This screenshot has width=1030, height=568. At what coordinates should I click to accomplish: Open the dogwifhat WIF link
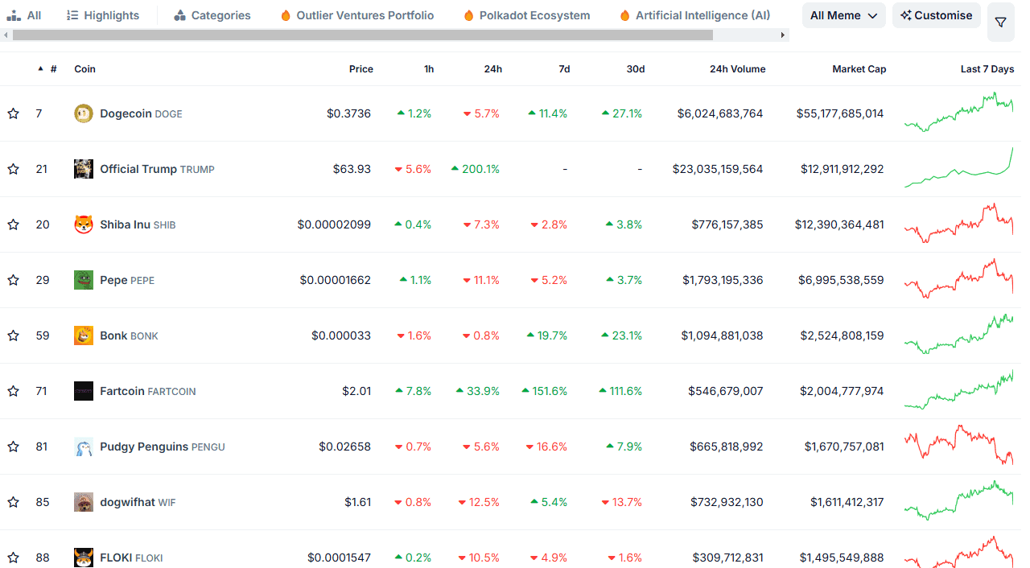[x=138, y=502]
